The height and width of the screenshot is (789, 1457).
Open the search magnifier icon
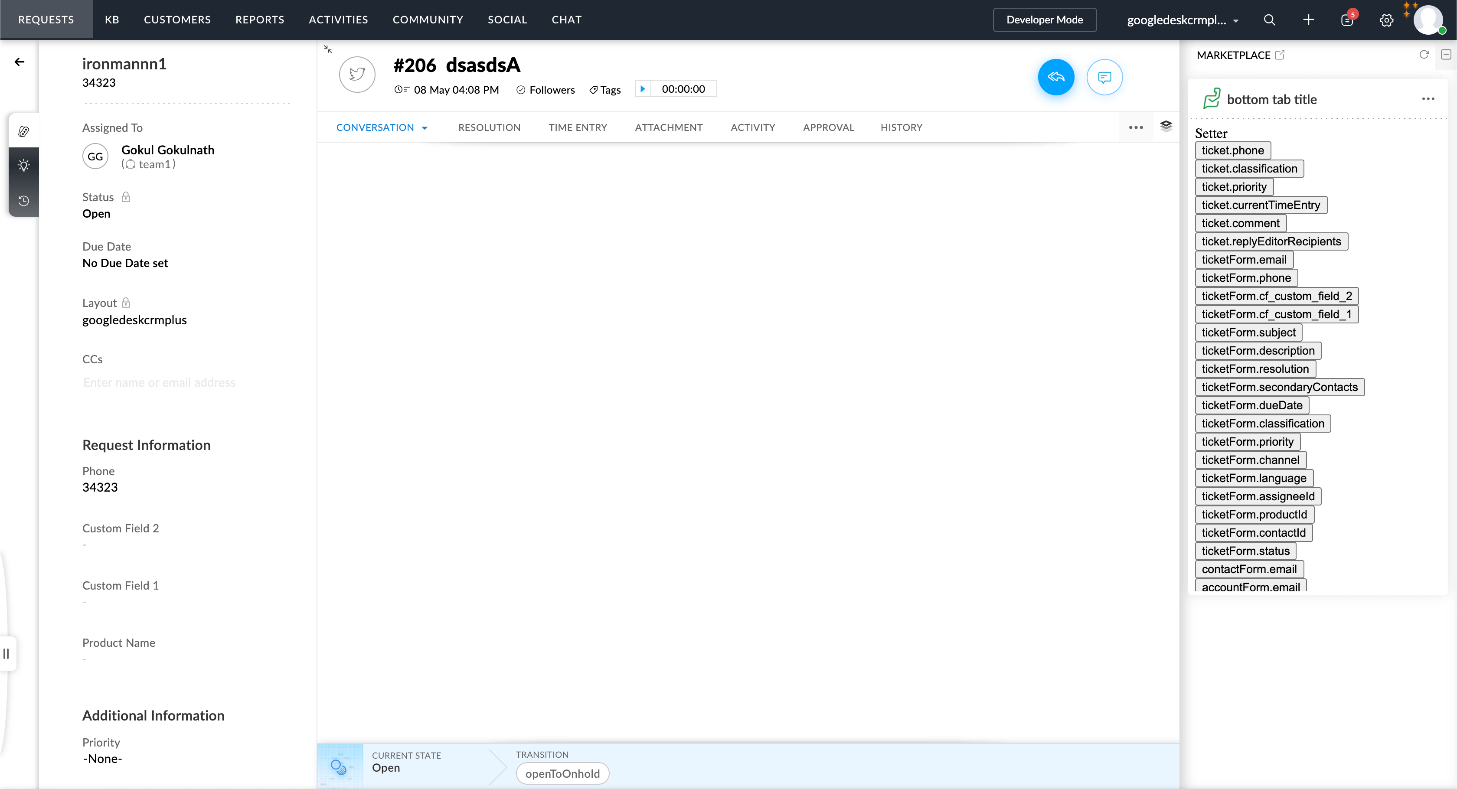click(1269, 20)
